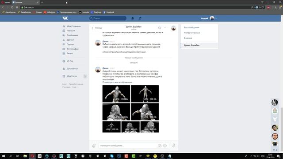
Task: Open the Windows taskbar search icon
Action: pyautogui.click(x=11, y=156)
